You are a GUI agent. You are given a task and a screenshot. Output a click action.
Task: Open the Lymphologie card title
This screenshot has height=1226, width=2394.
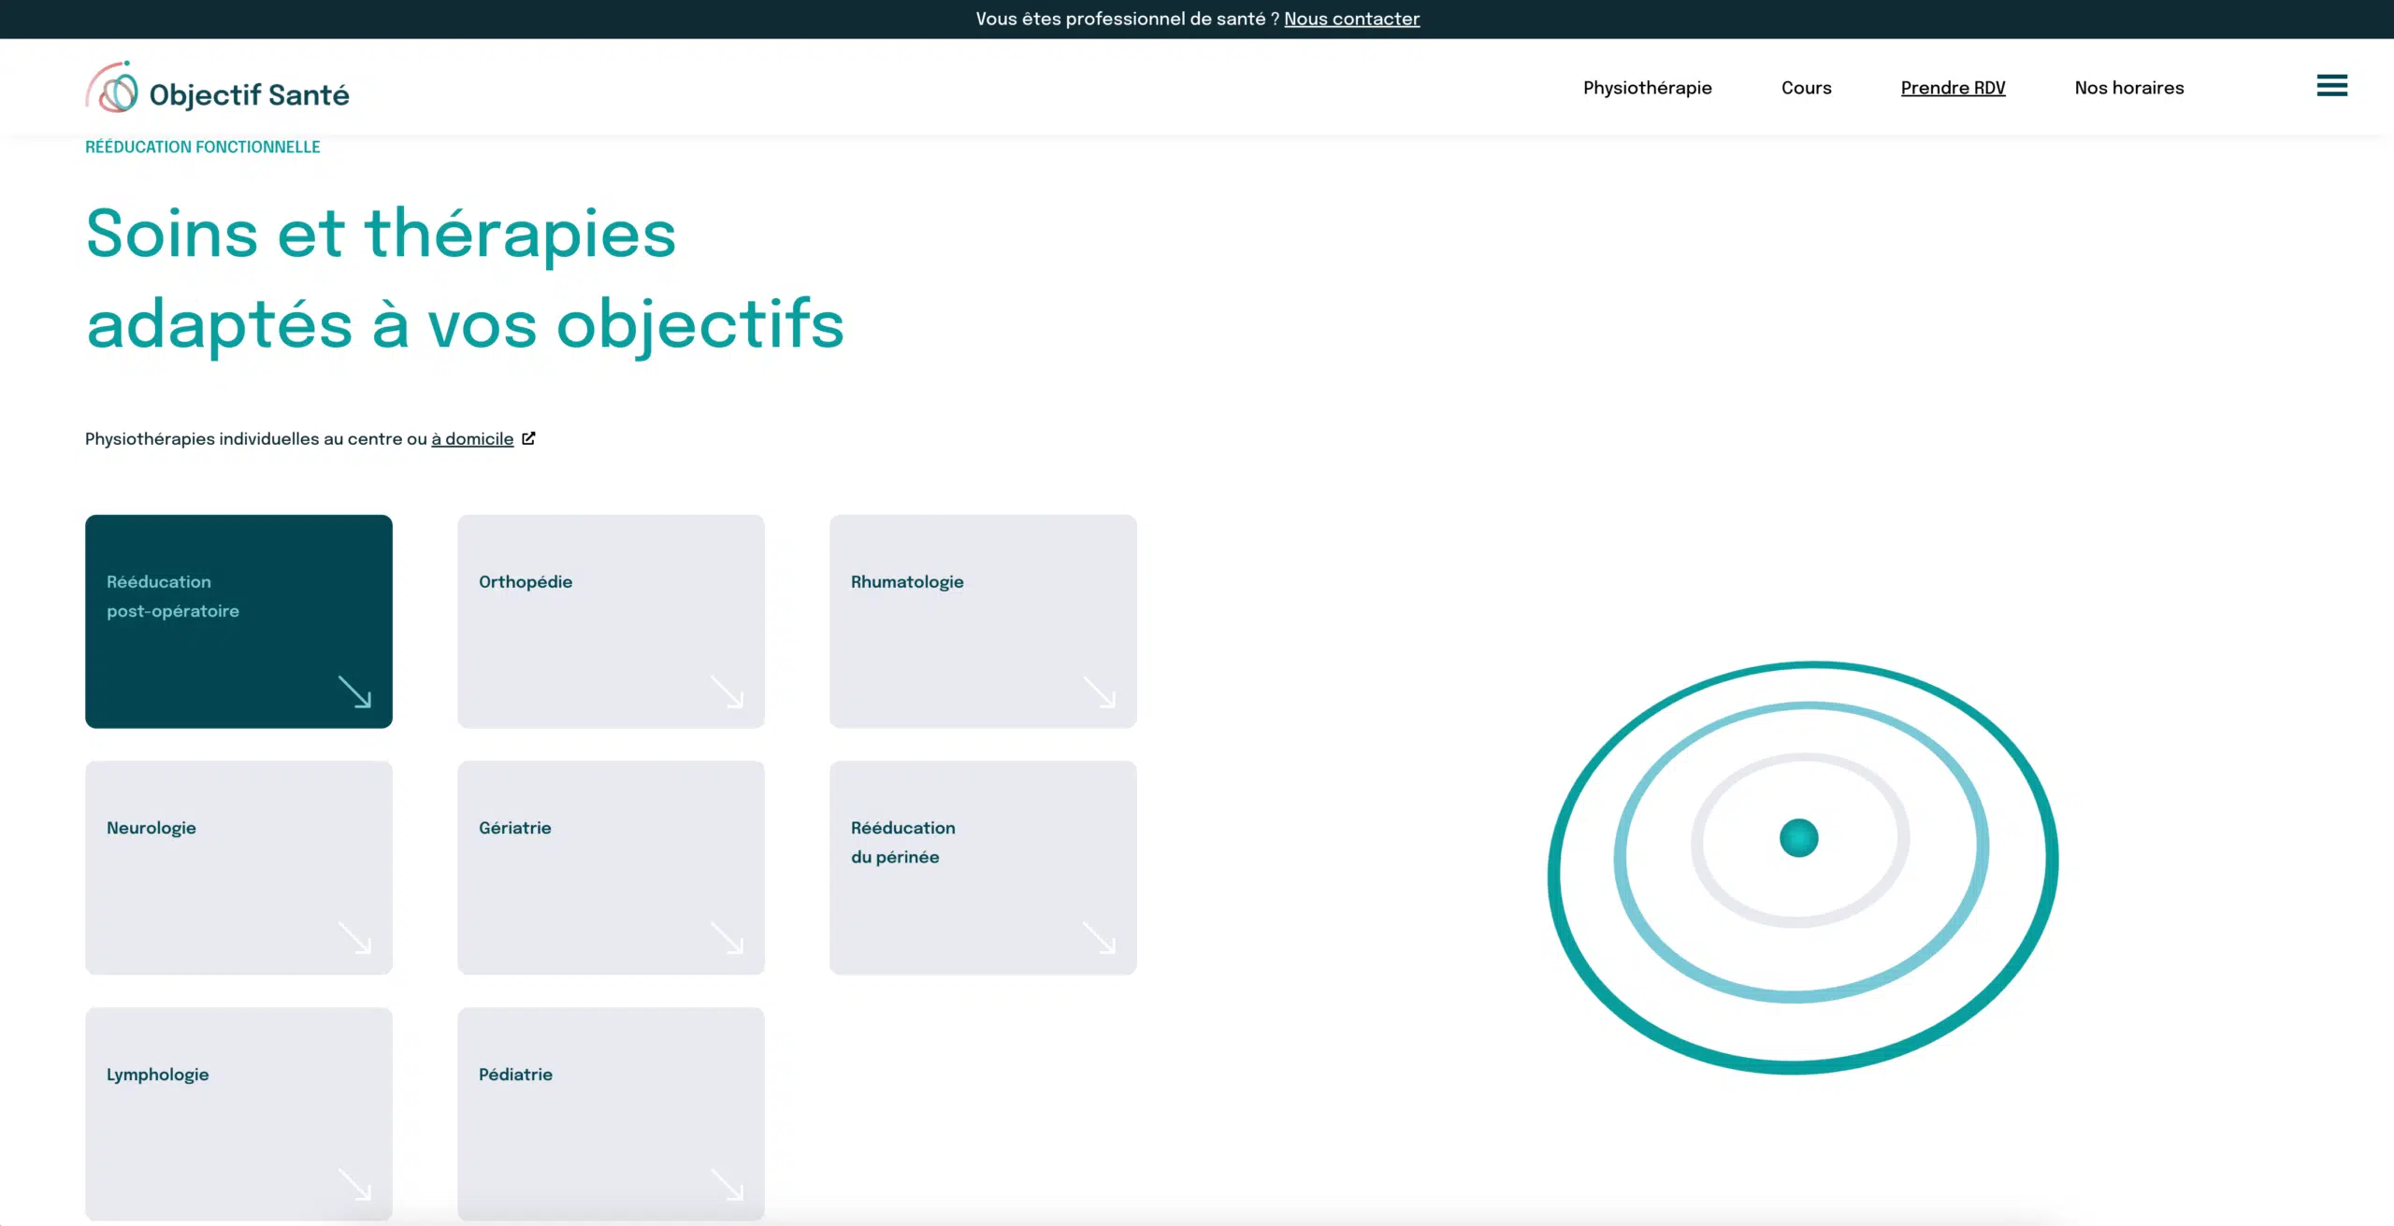tap(157, 1075)
